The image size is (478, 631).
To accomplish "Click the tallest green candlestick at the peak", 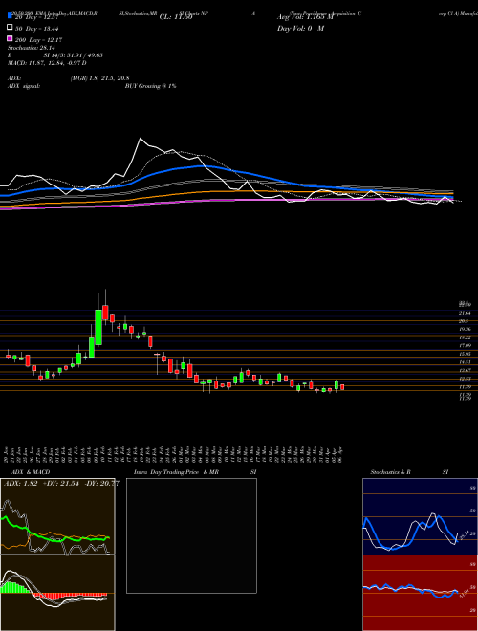I will pyautogui.click(x=98, y=327).
